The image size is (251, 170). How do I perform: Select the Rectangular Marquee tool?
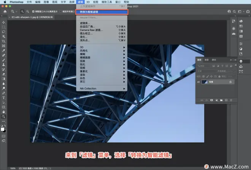coord(3,27)
